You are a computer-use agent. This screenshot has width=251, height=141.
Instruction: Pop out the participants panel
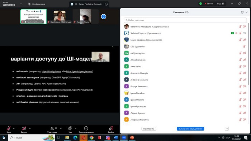[x=242, y=12]
